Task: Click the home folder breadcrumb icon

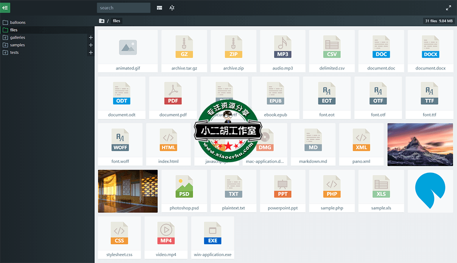Action: tap(102, 21)
